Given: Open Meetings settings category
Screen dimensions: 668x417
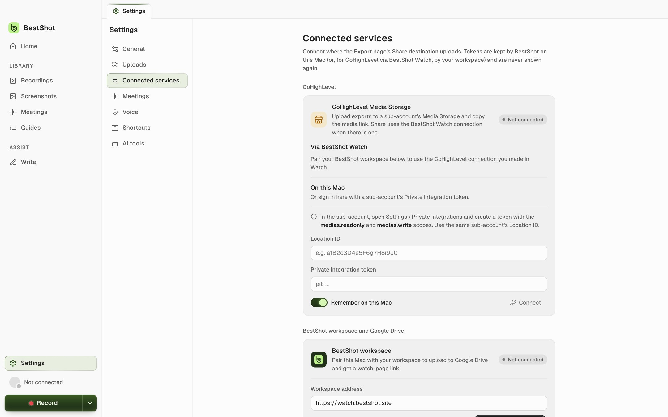Looking at the screenshot, I should point(147,96).
